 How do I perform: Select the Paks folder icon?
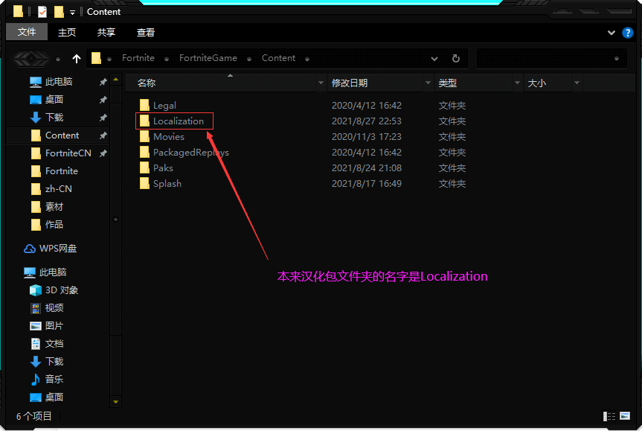(x=144, y=167)
